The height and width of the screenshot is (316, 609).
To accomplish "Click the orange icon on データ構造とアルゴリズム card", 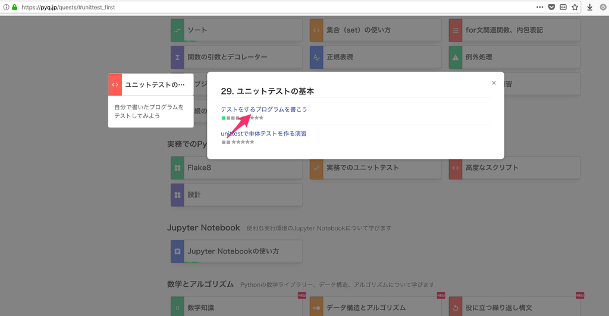I will pos(316,307).
